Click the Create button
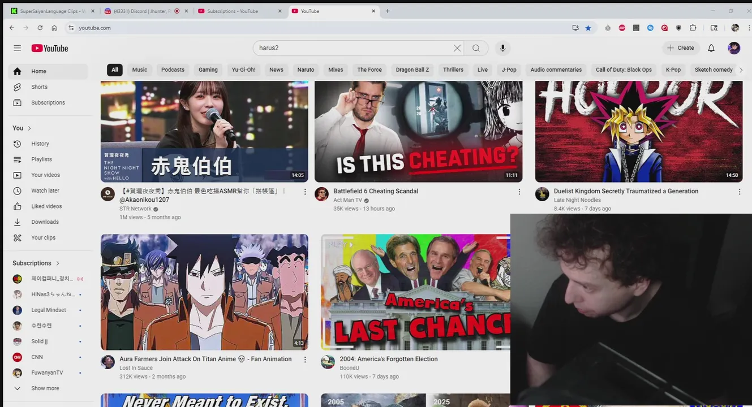The width and height of the screenshot is (752, 407). coord(681,48)
